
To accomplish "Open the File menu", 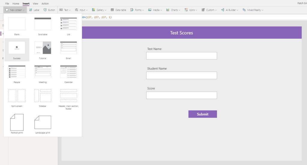I will pyautogui.click(x=7, y=4).
